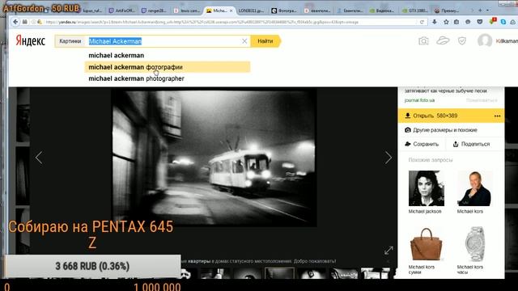518x291 pixels.
Task: Open the Michael Jackson related query thumbnail
Action: tap(427, 188)
